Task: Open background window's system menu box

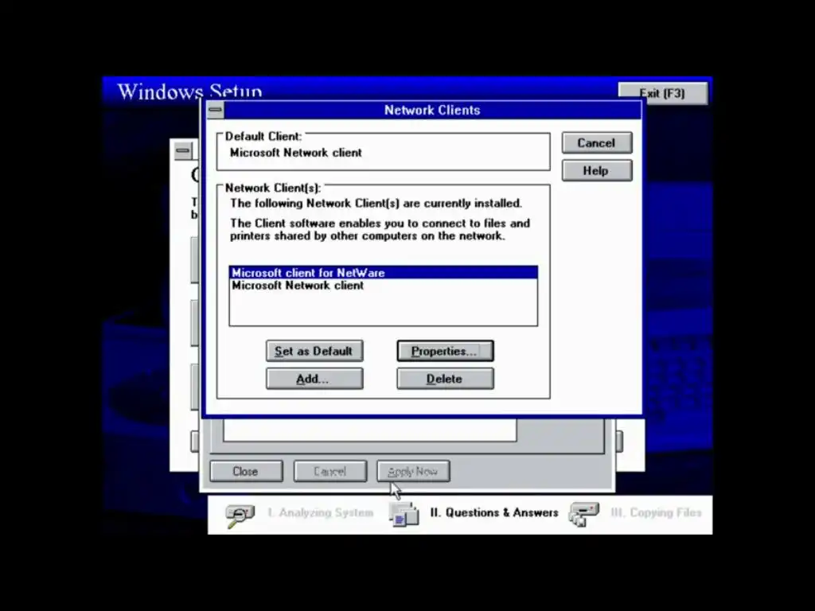Action: click(x=182, y=150)
